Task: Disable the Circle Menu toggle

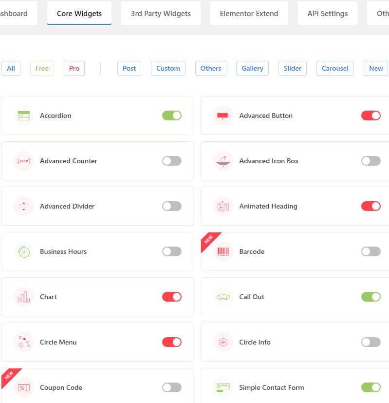Action: 172,342
